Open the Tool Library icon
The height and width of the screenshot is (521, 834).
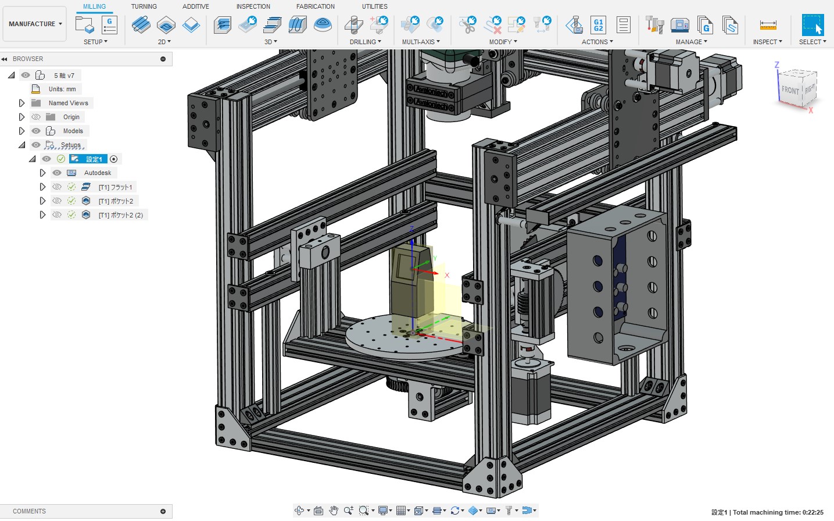(655, 25)
